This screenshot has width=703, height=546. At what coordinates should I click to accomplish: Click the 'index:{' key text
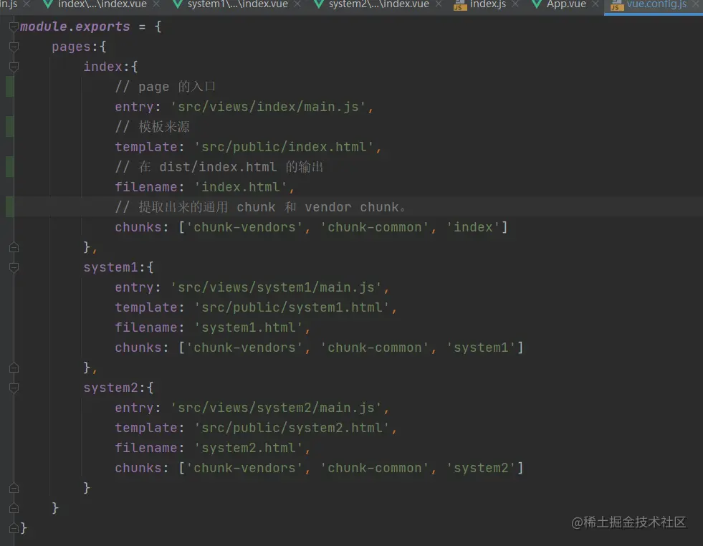coord(111,67)
